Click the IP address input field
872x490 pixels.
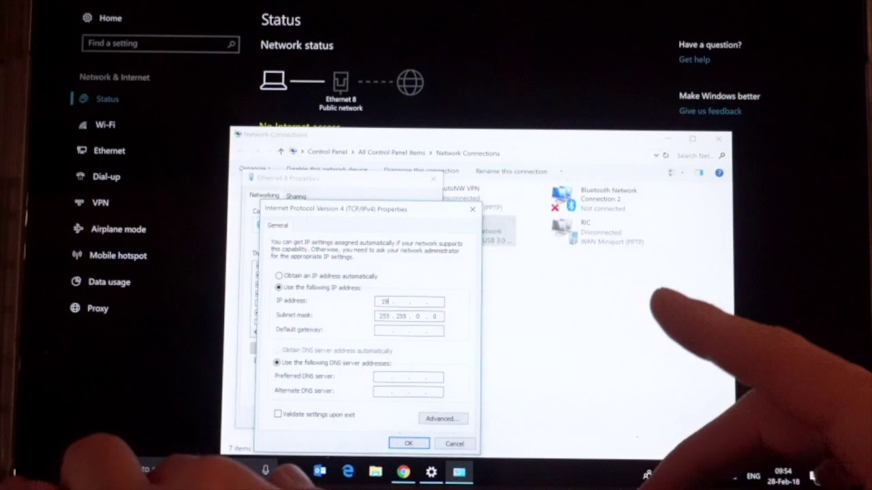tap(409, 301)
